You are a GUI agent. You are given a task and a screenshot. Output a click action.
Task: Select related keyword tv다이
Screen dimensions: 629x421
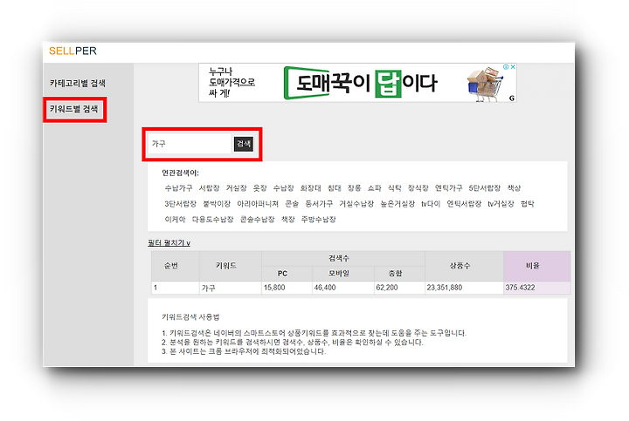431,204
